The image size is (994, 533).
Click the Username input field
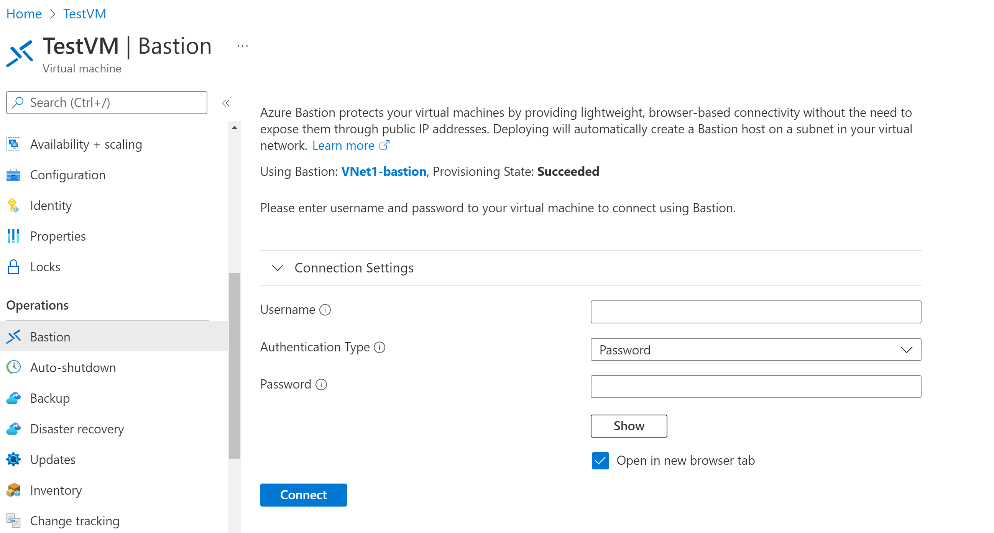click(757, 311)
